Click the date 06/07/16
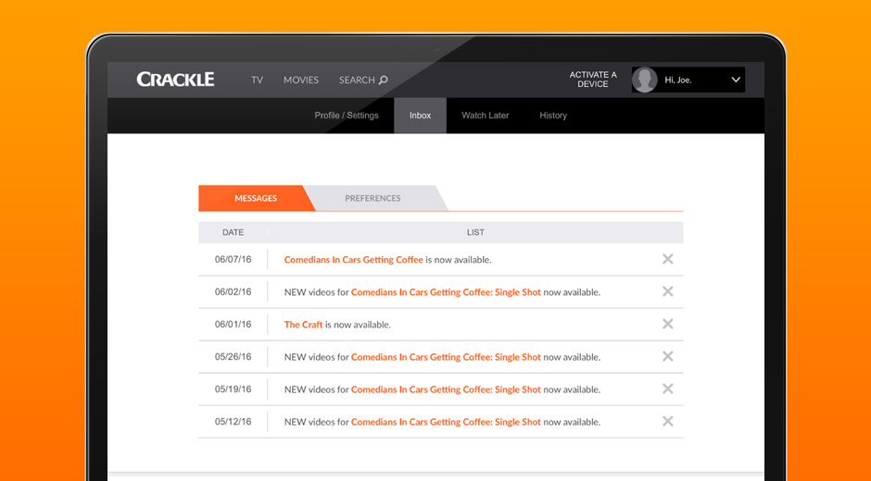The width and height of the screenshot is (871, 481). click(x=233, y=259)
